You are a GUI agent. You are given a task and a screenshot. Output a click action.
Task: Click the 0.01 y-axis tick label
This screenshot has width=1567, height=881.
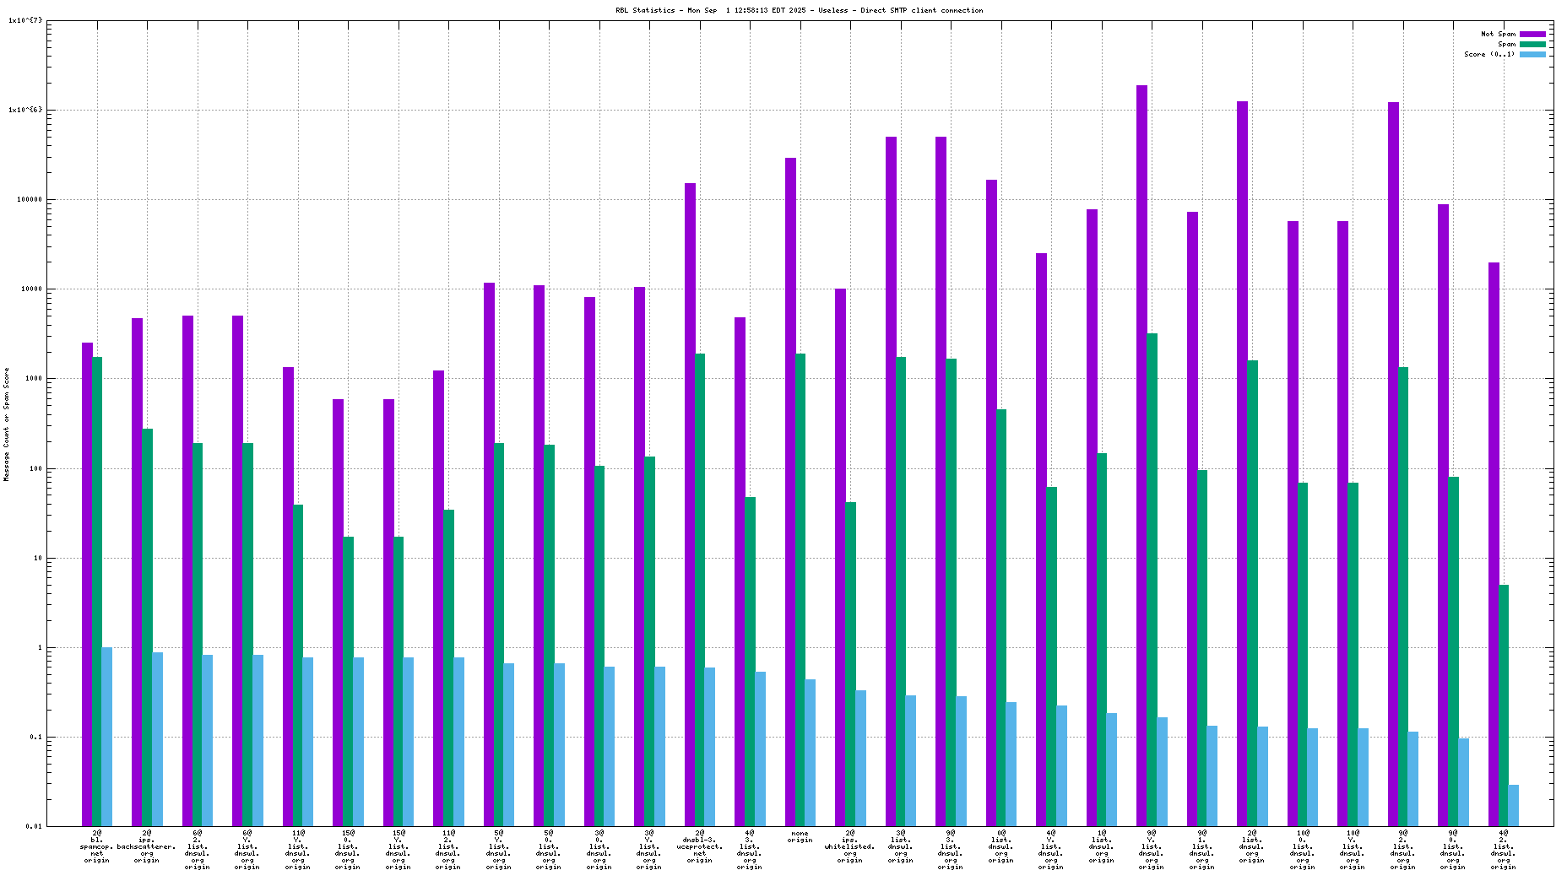coord(33,826)
